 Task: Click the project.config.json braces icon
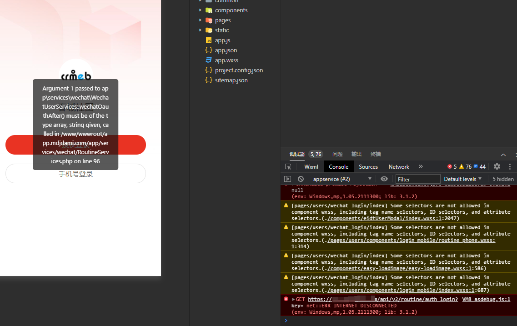(x=209, y=70)
